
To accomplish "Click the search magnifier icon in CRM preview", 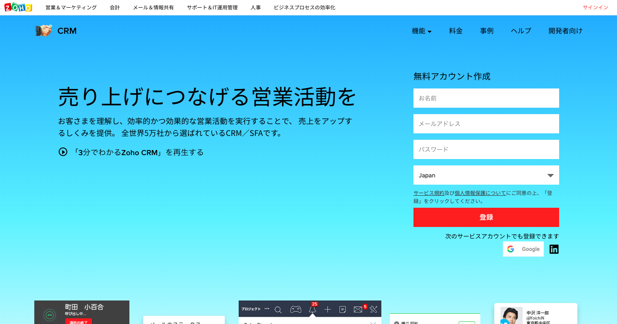I will point(278,309).
